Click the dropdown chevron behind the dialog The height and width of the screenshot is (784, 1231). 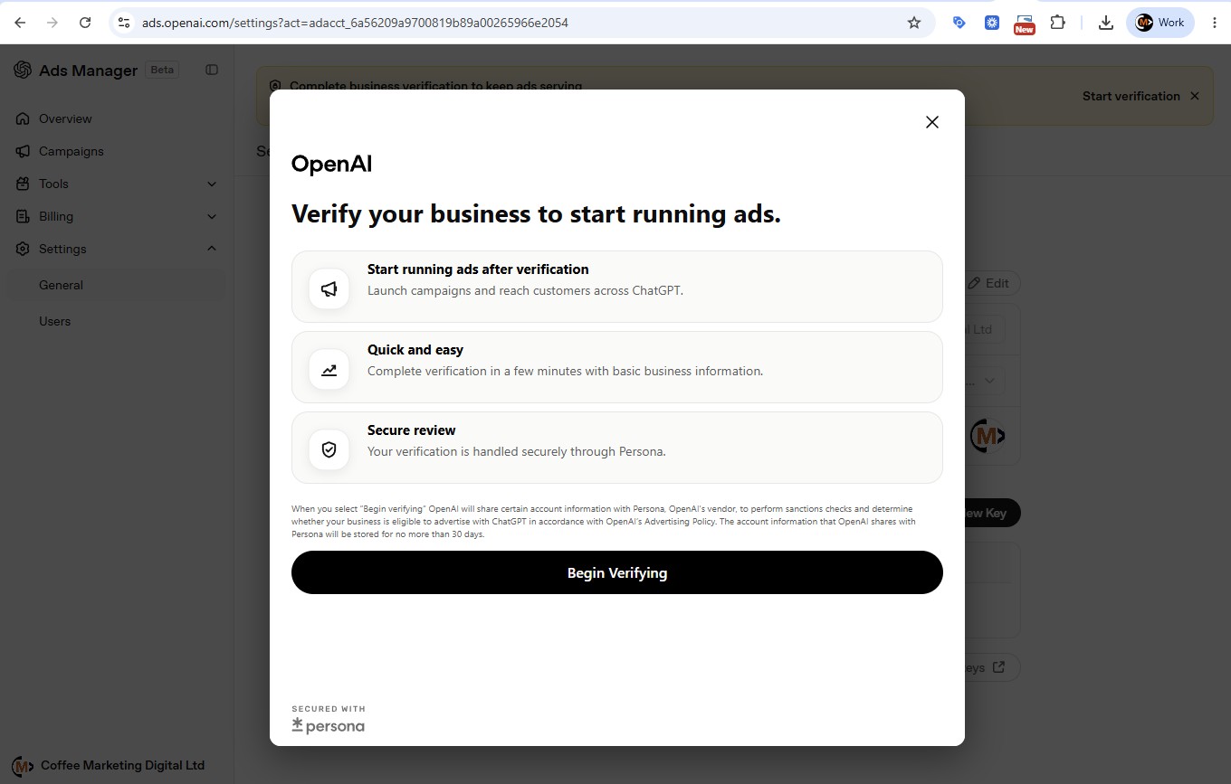pyautogui.click(x=989, y=381)
